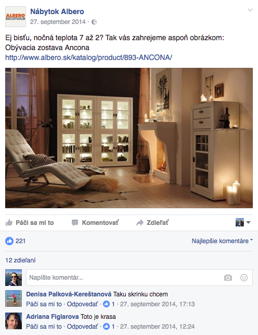Click the speech bubble Komentovať icon
258x335 pixels.
pos(75,223)
